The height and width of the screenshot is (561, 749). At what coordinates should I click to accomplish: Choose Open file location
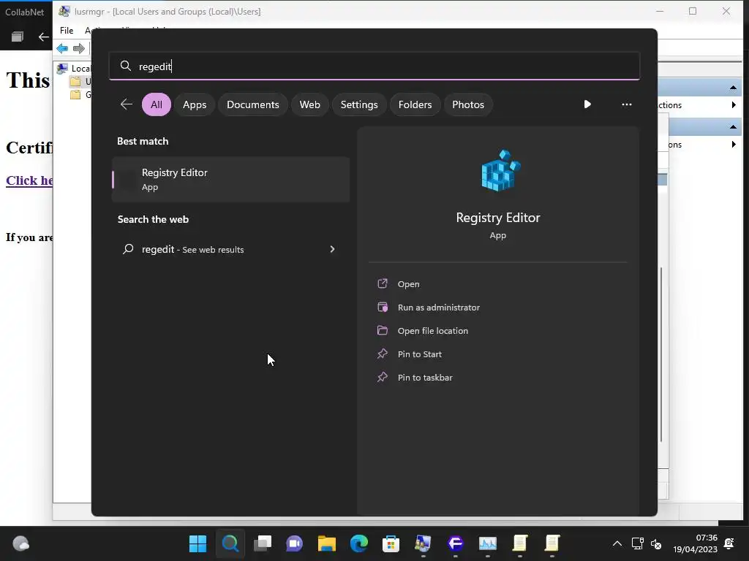pos(433,331)
